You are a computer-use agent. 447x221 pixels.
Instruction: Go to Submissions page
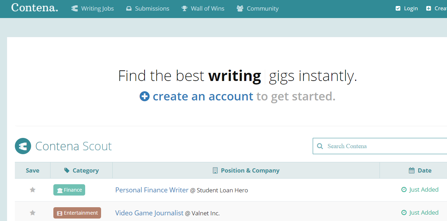[148, 8]
